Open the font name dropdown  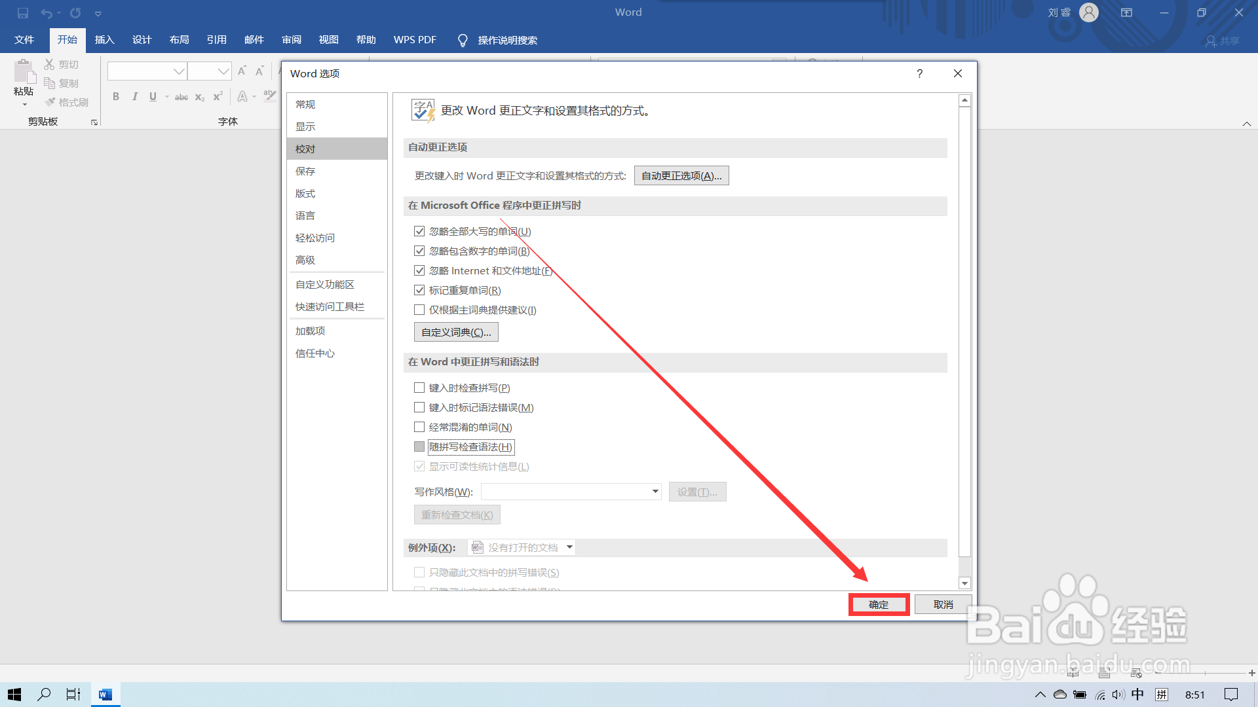tap(179, 71)
